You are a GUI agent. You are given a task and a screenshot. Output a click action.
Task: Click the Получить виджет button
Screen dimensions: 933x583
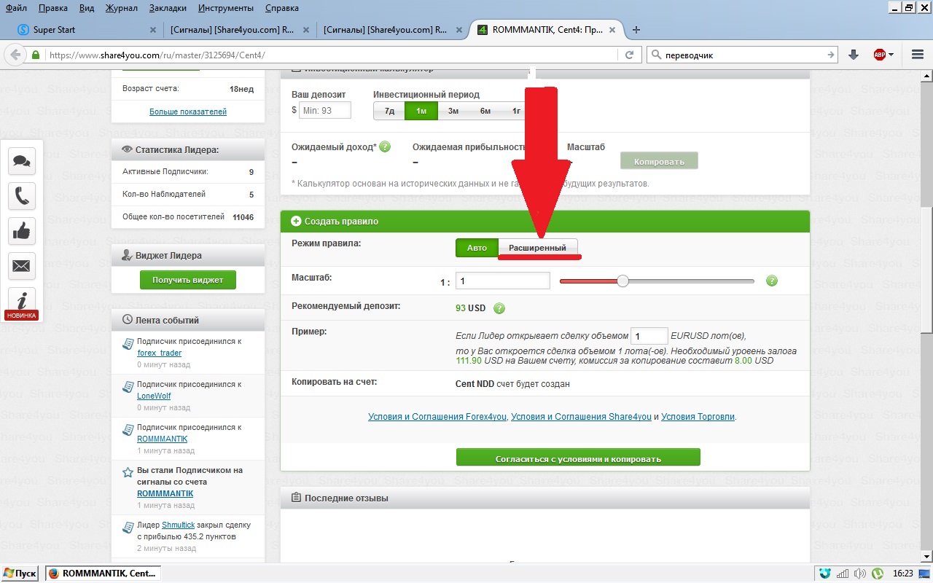188,279
